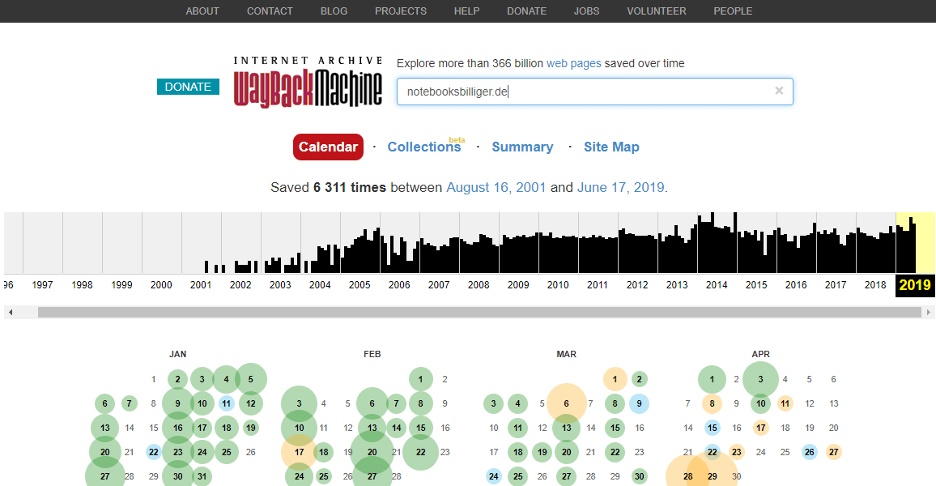This screenshot has width=936, height=486.
Task: Click the Wayback Machine logo
Action: (x=308, y=82)
